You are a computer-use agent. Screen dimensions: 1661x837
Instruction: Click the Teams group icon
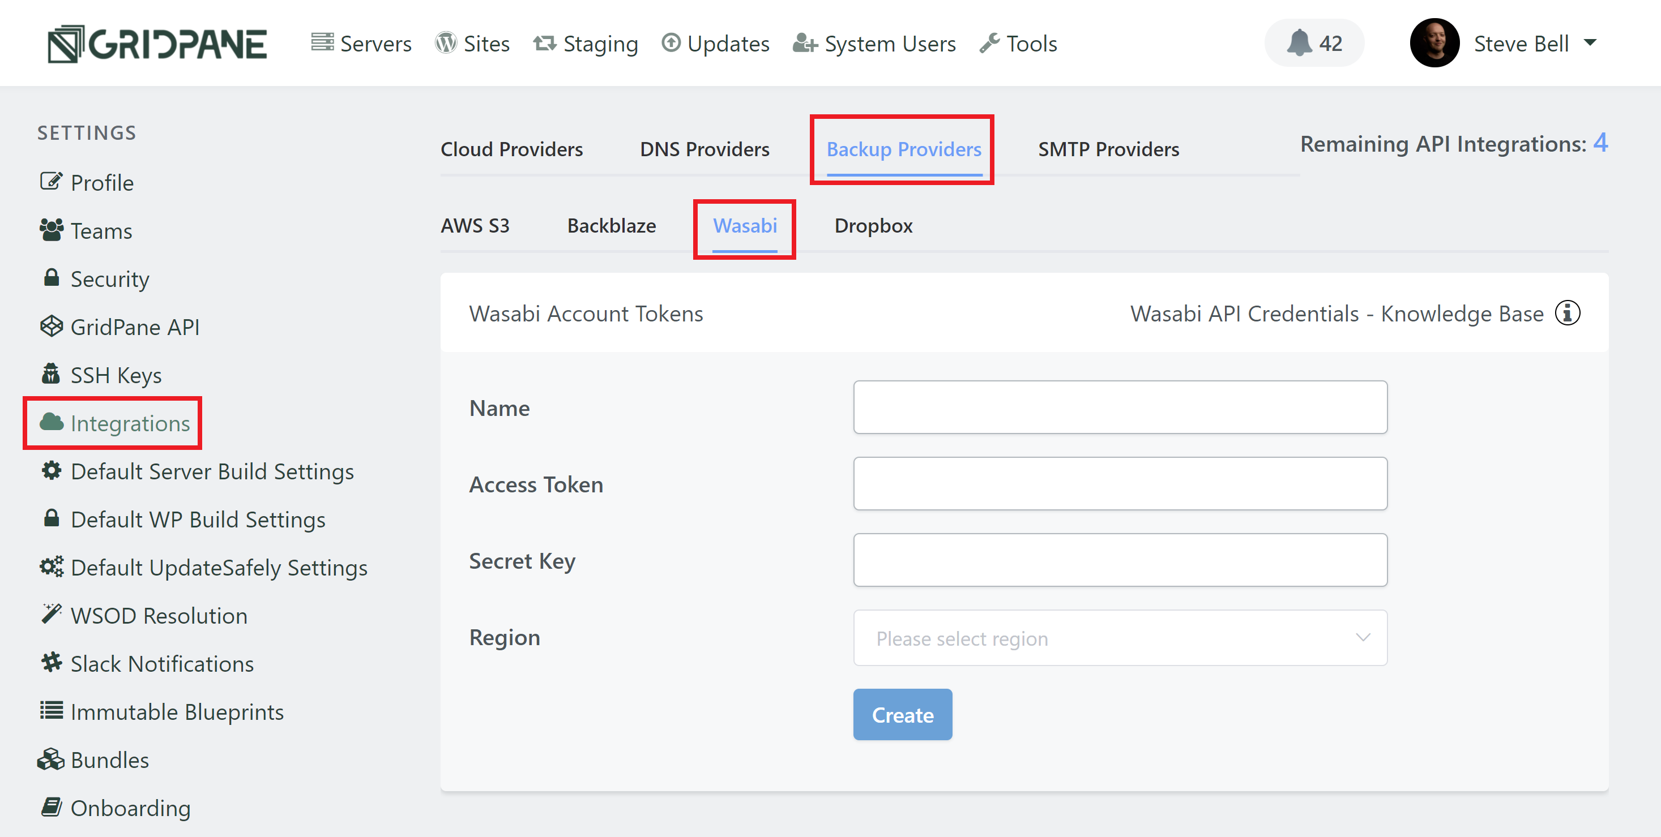click(52, 230)
